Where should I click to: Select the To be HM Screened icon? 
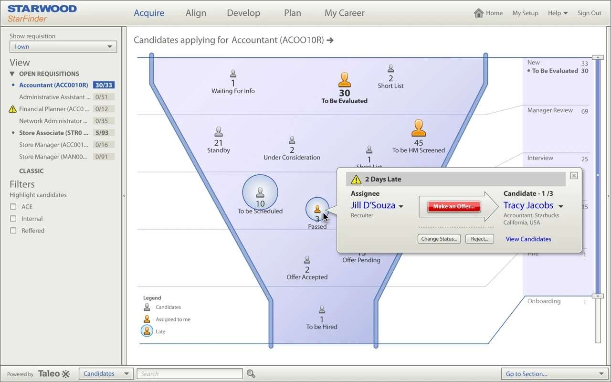pyautogui.click(x=419, y=128)
